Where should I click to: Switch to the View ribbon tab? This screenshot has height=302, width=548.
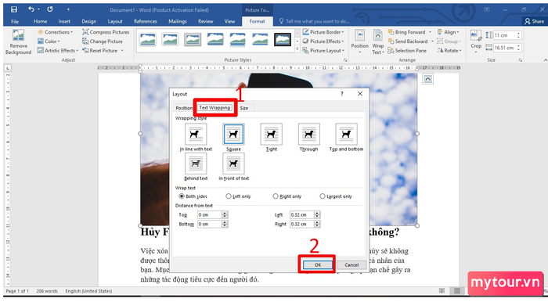click(x=229, y=21)
